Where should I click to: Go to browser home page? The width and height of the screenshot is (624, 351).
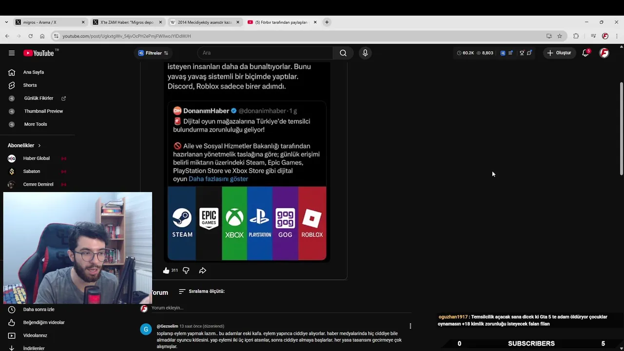(42, 36)
